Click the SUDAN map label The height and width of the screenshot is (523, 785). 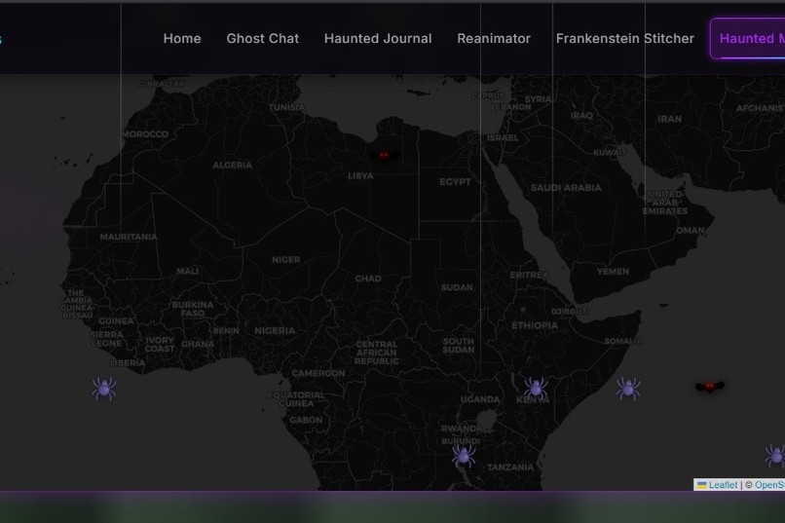point(457,287)
